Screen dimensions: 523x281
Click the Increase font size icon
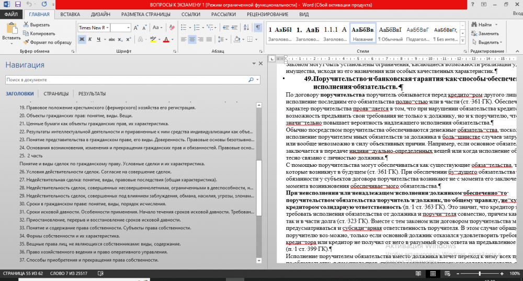point(137,28)
